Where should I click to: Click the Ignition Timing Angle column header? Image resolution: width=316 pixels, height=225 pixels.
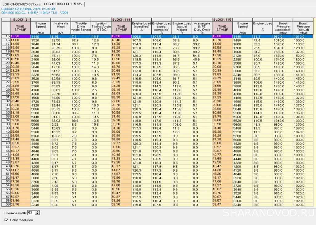point(101,28)
